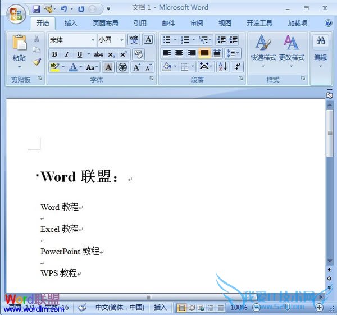
Task: Apply Character Border to text
Action: point(148,39)
